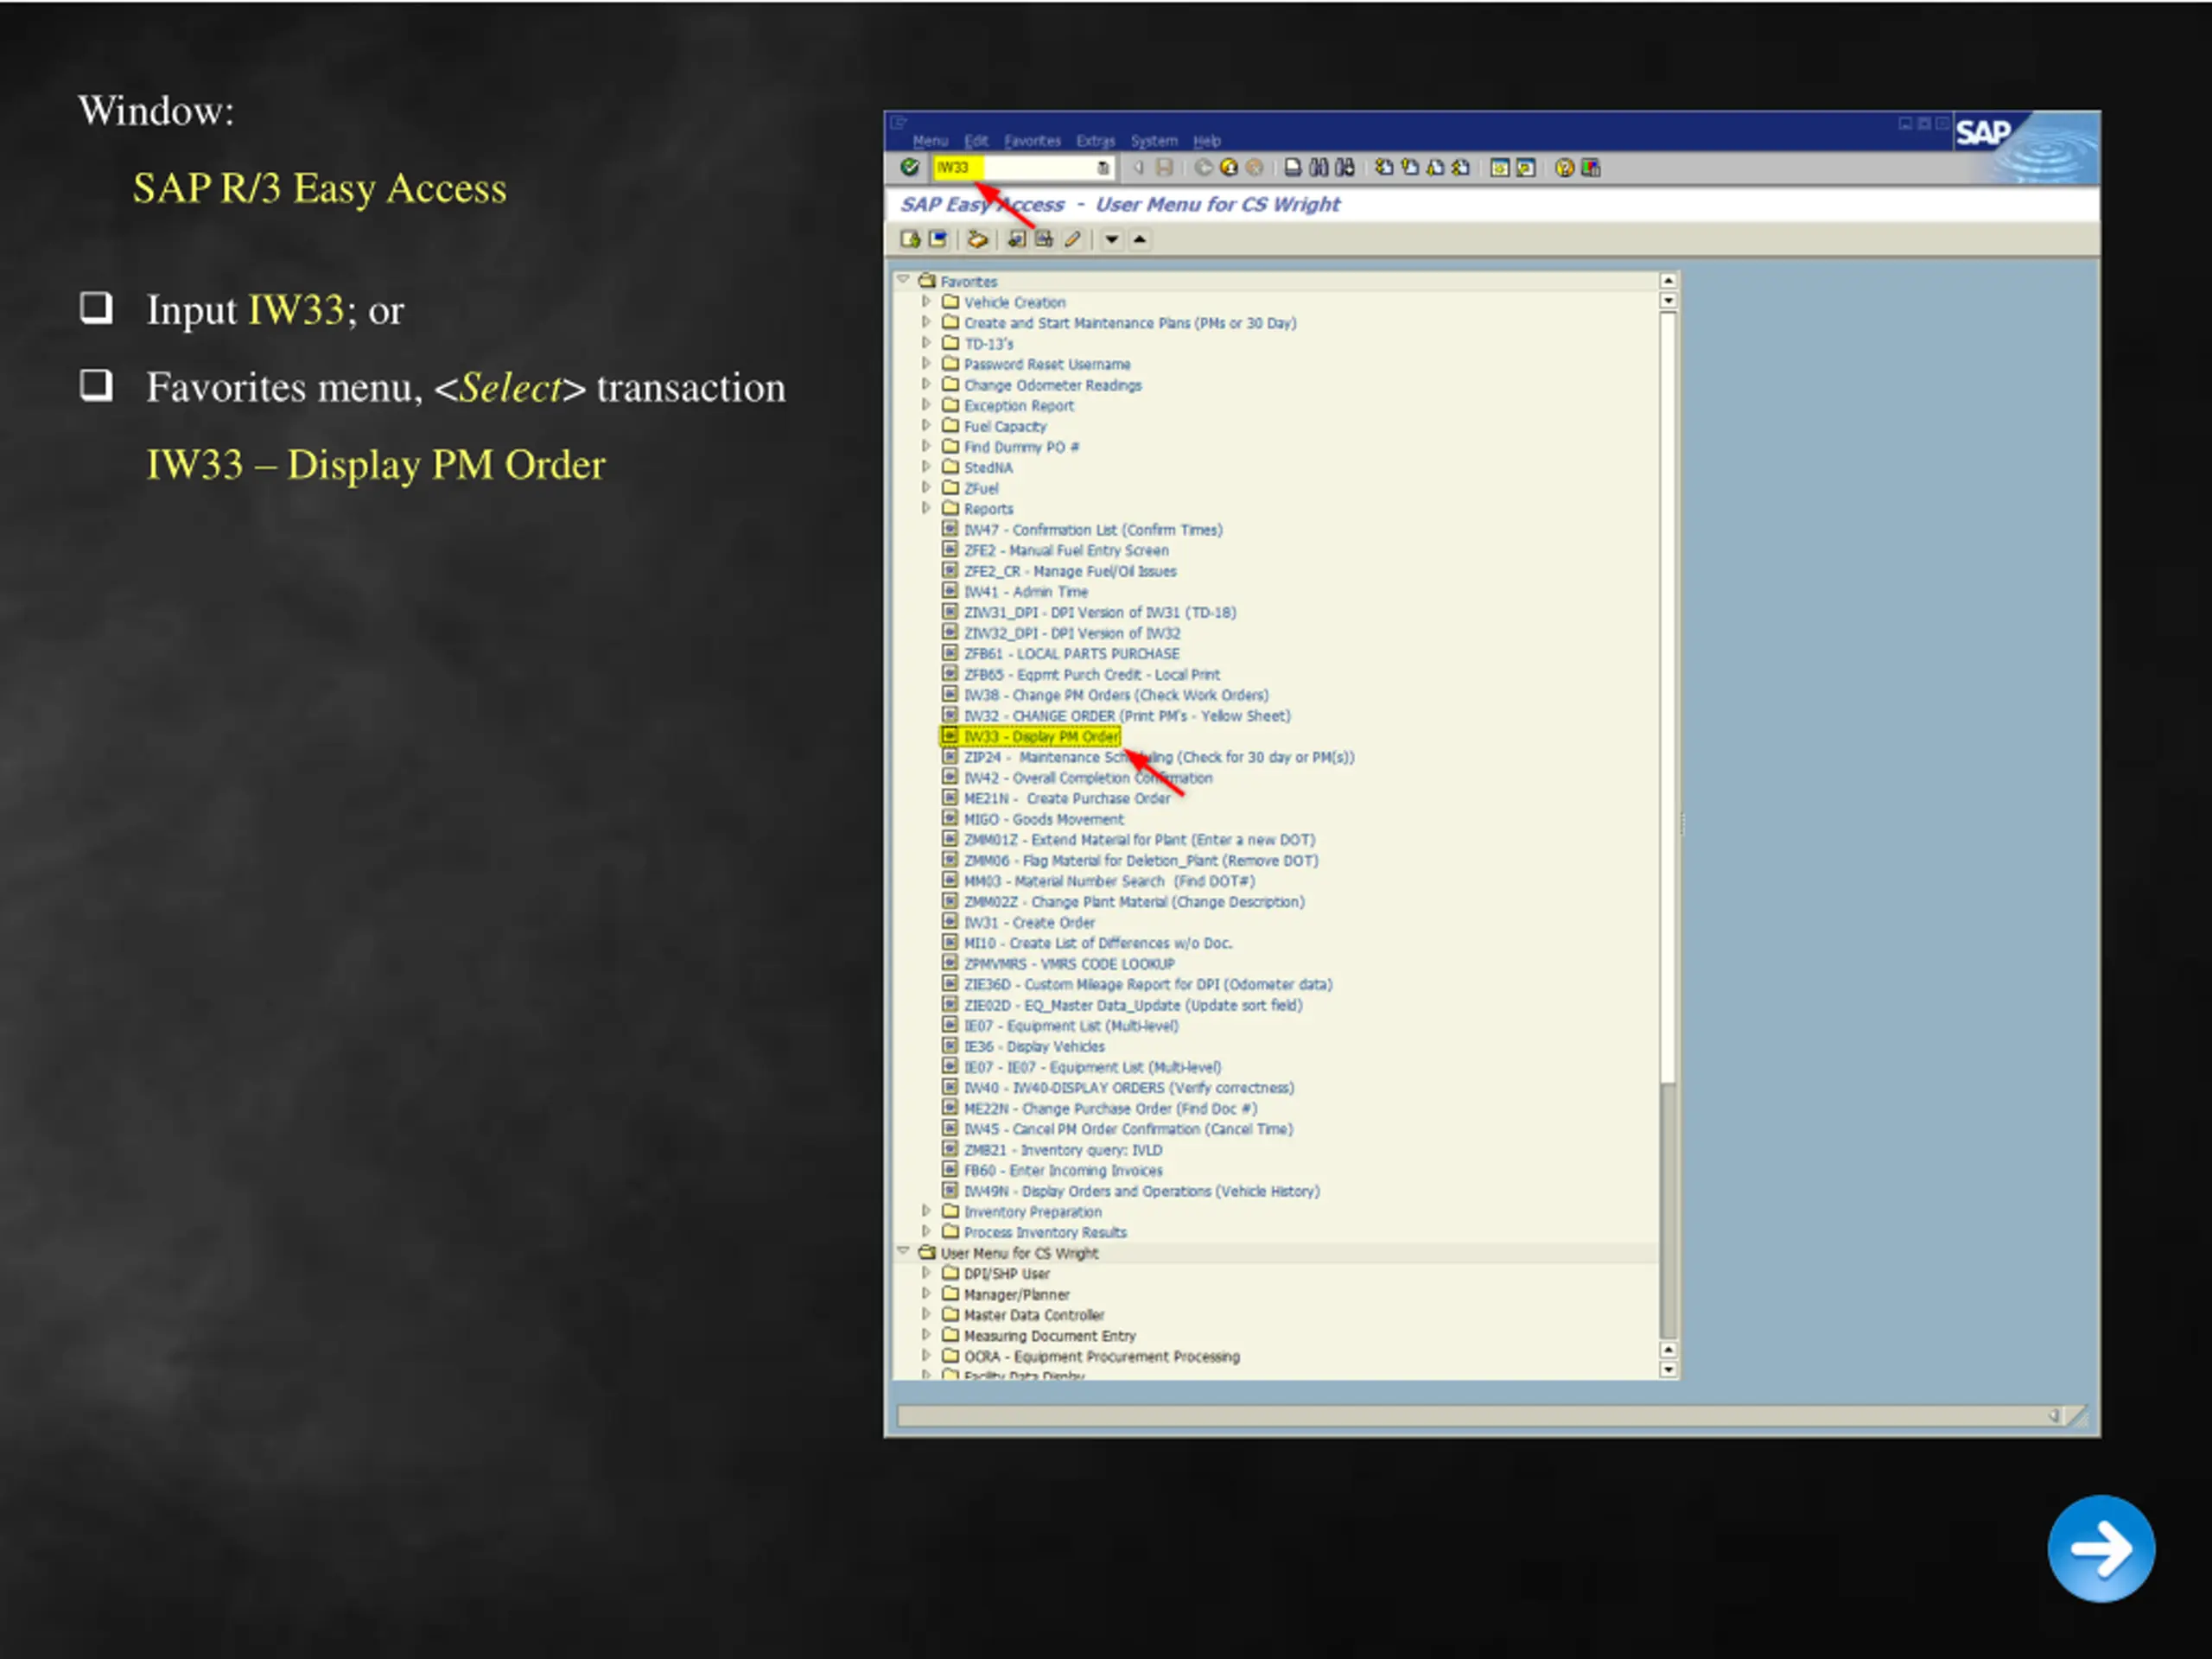Click the green checkmark Enter icon
Image resolution: width=2212 pixels, height=1659 pixels.
click(909, 167)
